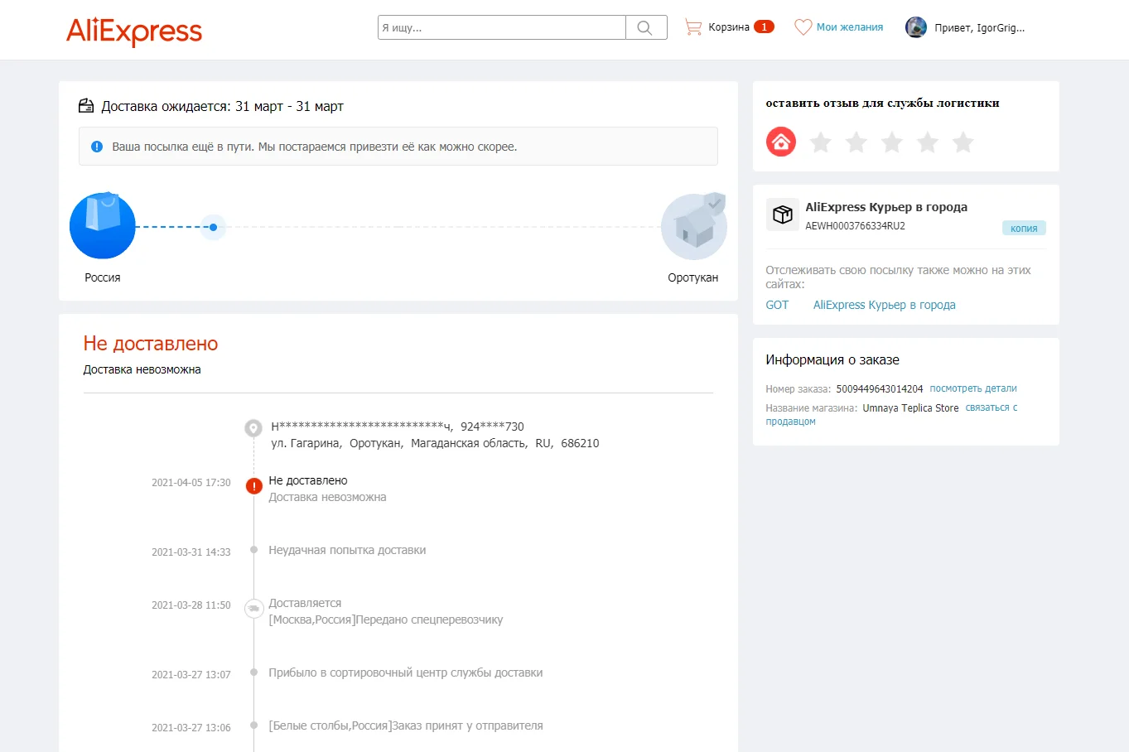This screenshot has height=752, width=1129.
Task: Rate logistics service two stars
Action: point(856,142)
